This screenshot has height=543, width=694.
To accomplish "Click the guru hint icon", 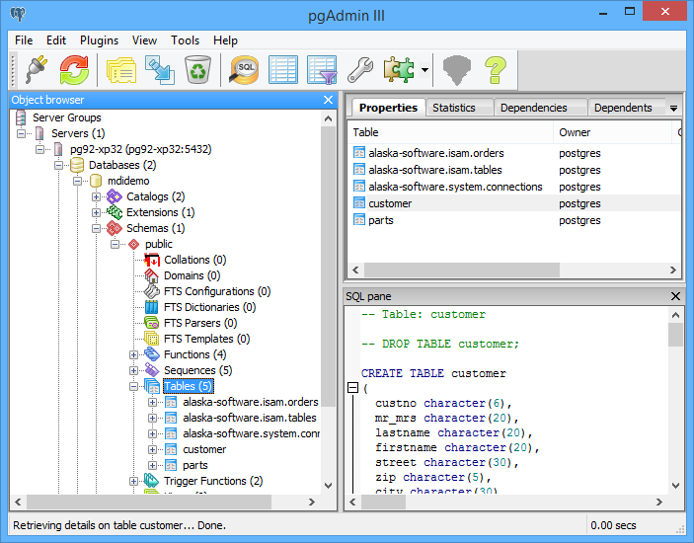I will point(457,69).
